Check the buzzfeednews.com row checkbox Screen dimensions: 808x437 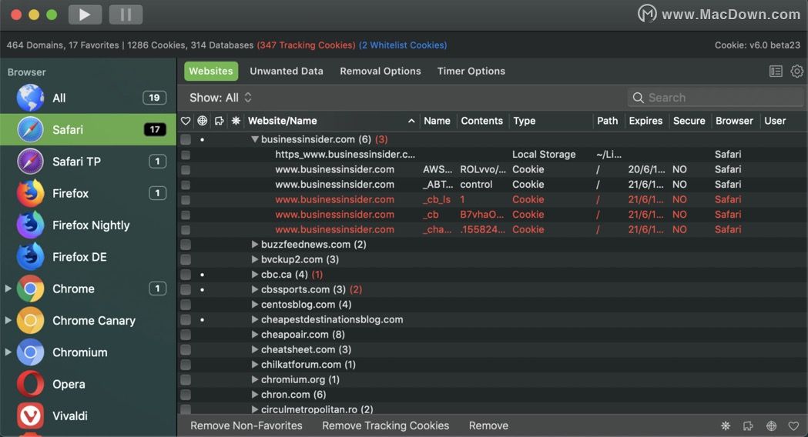[x=186, y=245]
